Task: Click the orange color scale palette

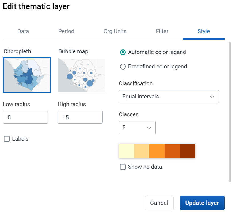Action: (x=157, y=151)
